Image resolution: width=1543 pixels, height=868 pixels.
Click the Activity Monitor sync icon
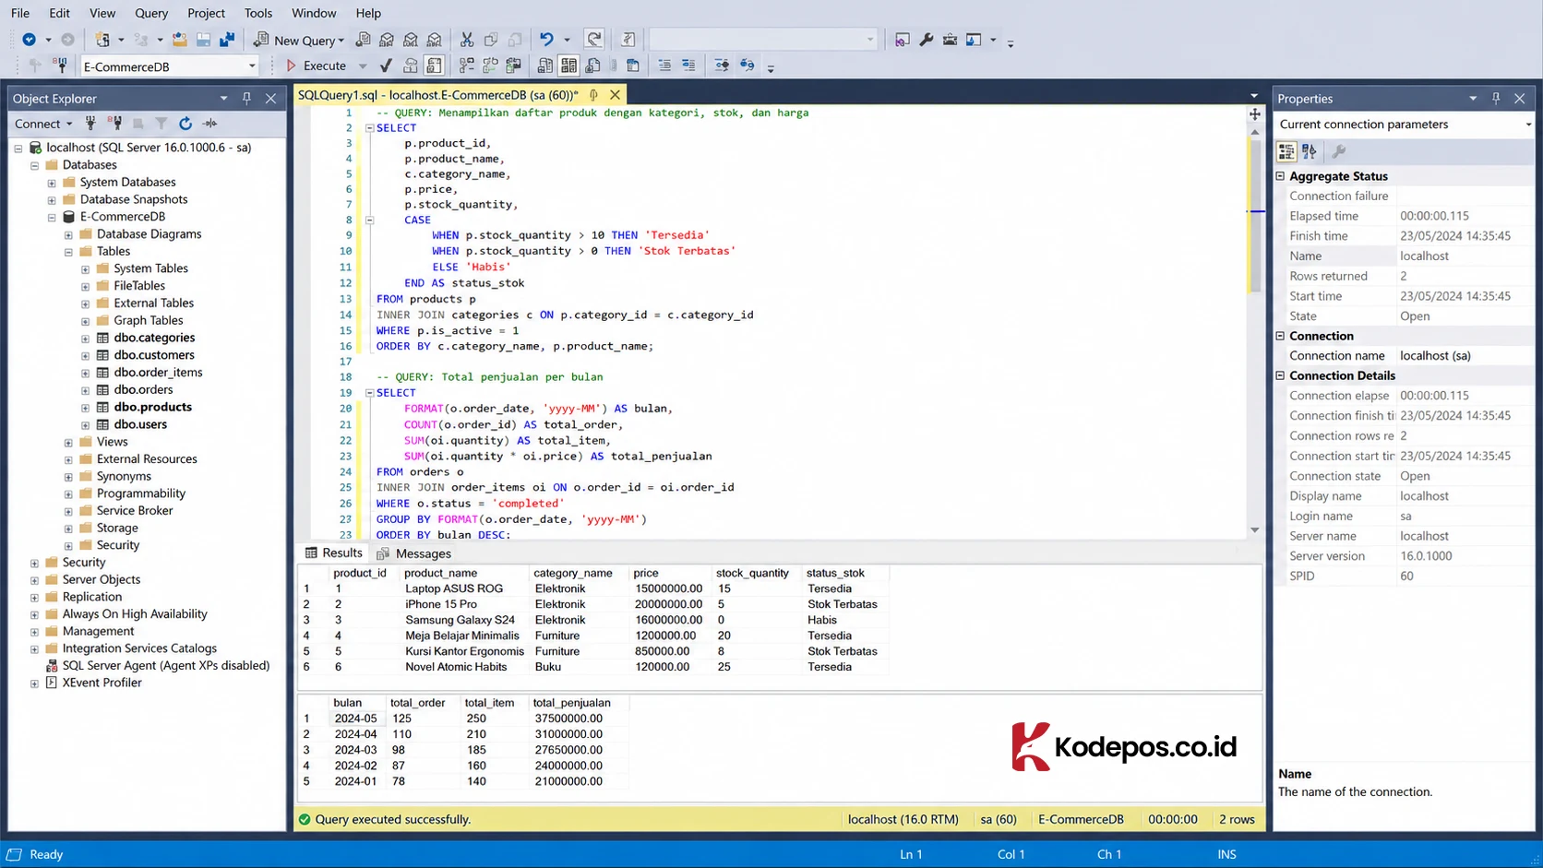pos(210,123)
